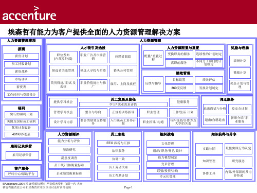Viewport: 257px width, 193px height.
Task: Select the 应聘者跟踪 box
Action: click(123, 57)
